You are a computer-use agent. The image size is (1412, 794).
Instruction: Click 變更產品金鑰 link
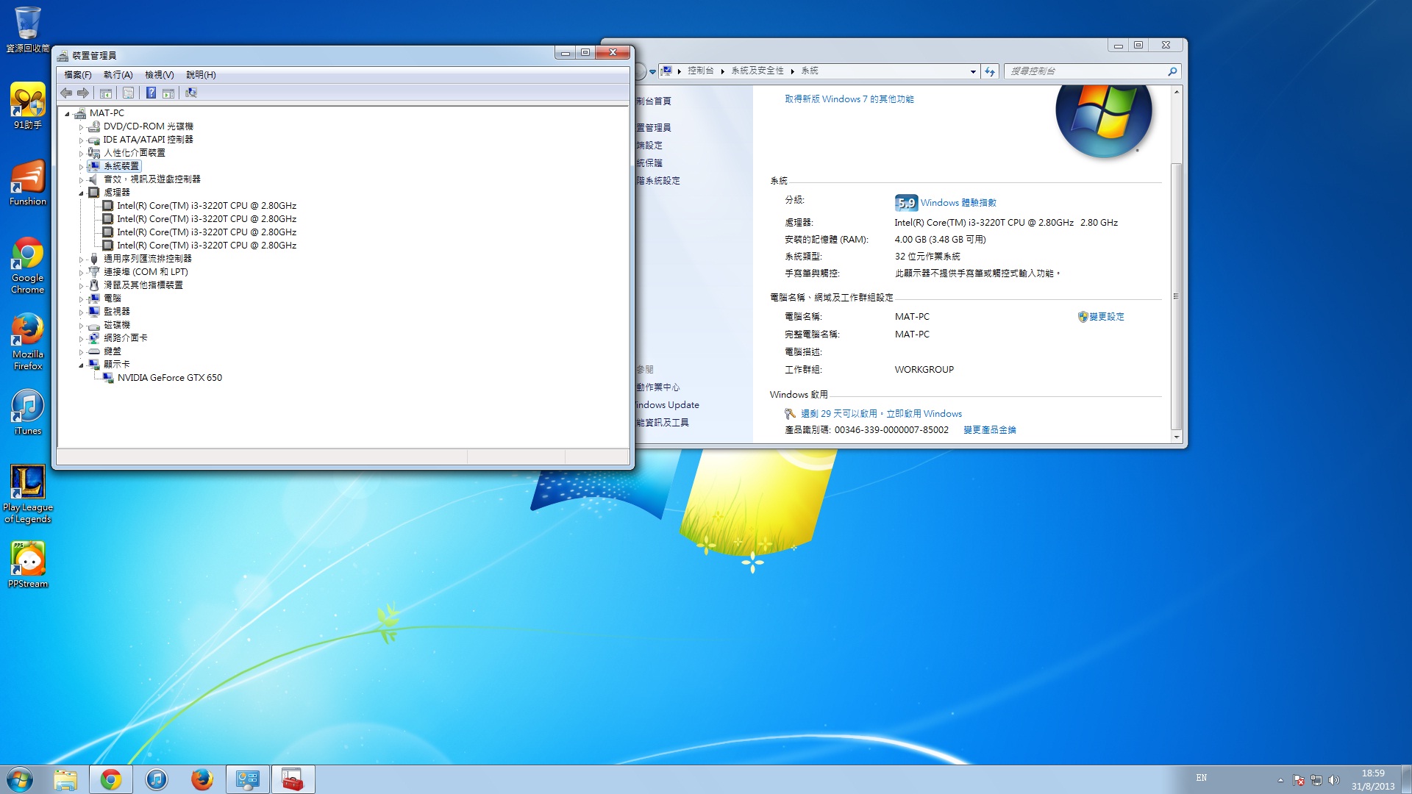pos(989,430)
